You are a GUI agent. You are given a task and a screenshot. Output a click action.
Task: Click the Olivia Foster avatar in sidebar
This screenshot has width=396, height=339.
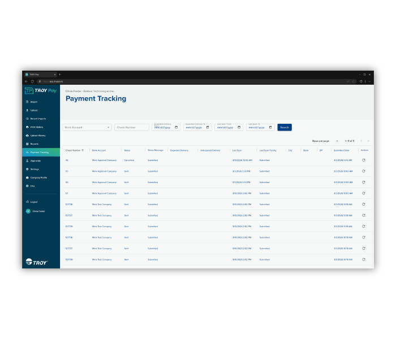(28, 211)
